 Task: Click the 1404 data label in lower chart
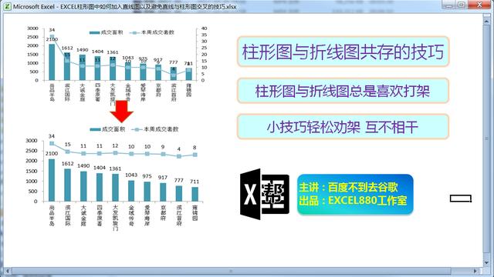[100, 168]
